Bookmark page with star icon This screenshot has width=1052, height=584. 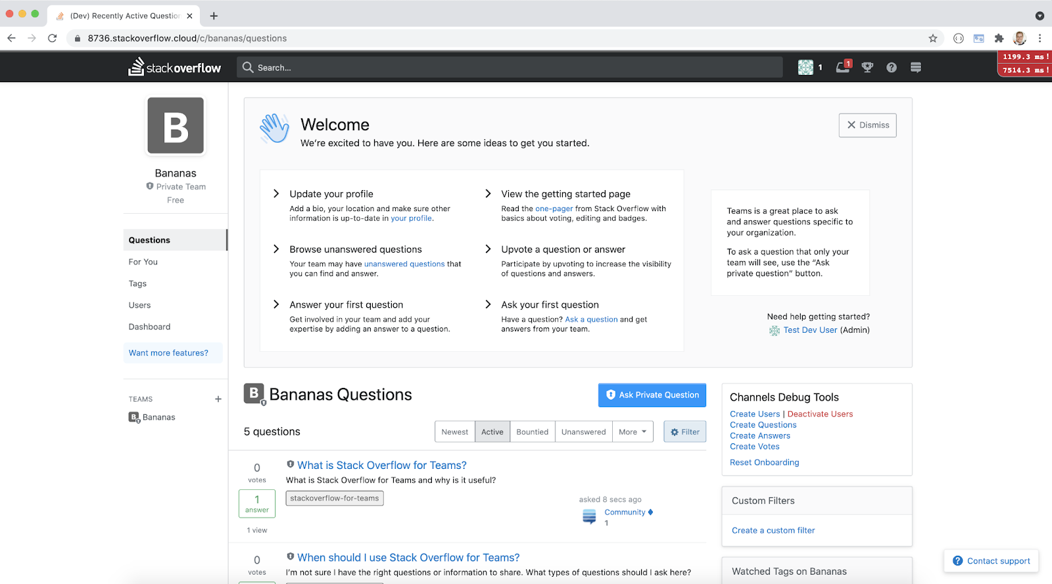tap(933, 38)
